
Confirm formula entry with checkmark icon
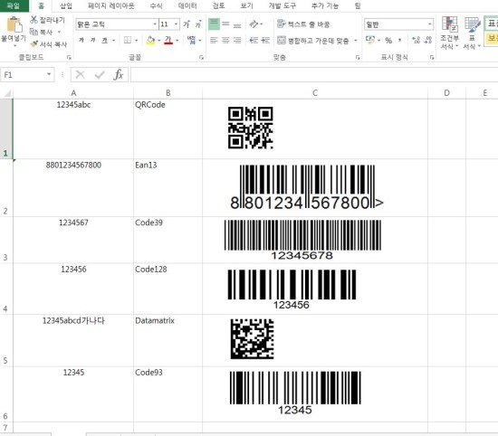[100, 74]
